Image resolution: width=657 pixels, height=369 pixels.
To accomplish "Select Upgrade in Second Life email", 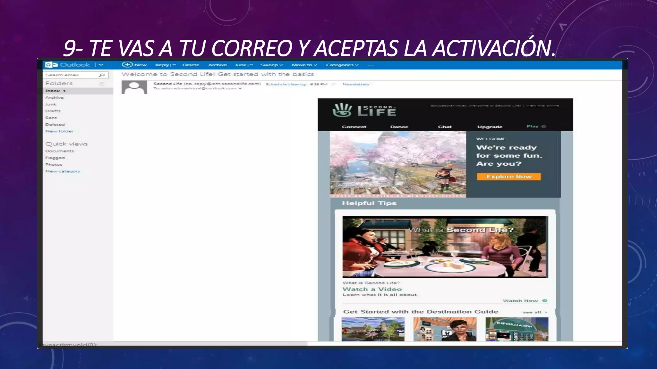I will coord(490,127).
